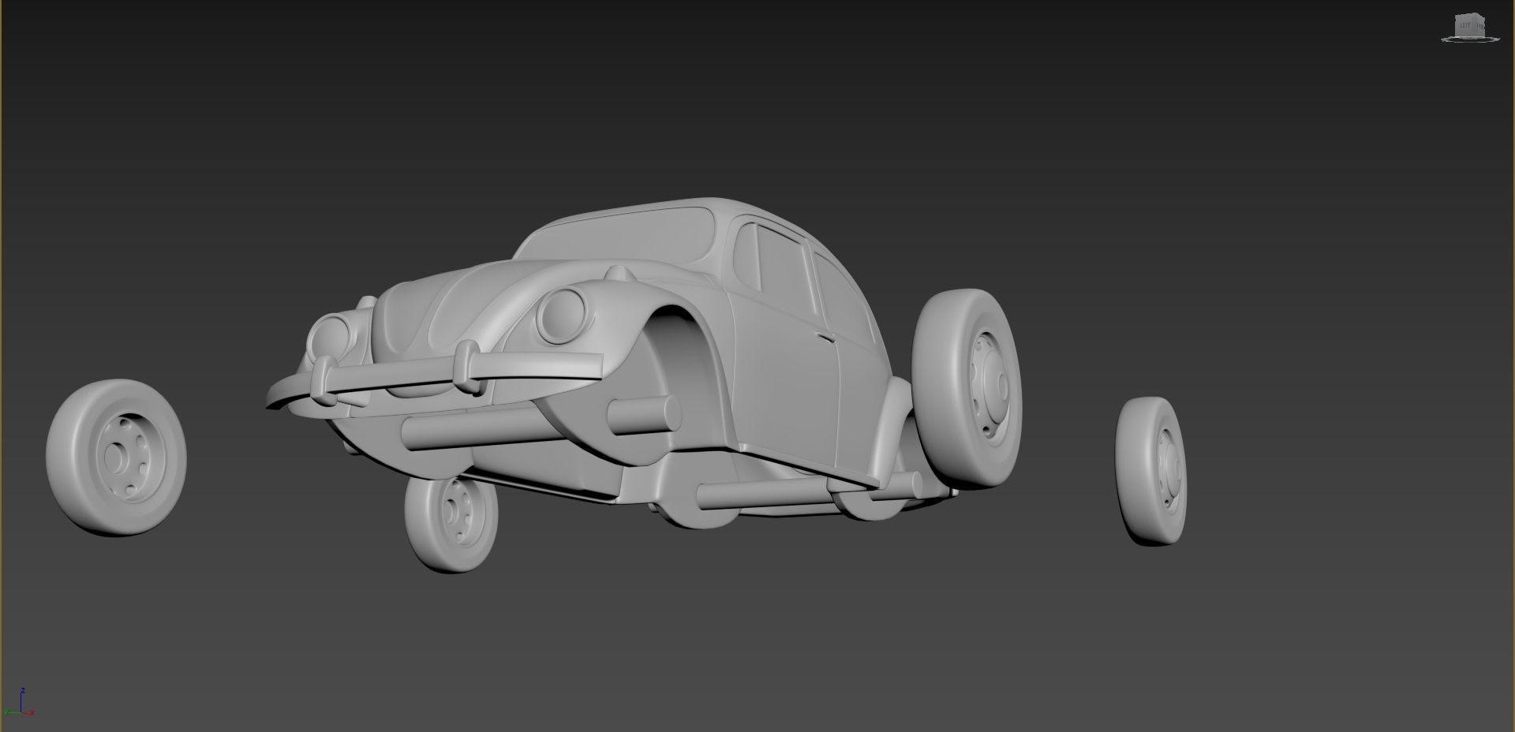Select the detached wheel at far right
Image resolution: width=1515 pixels, height=732 pixels.
coord(1151,472)
